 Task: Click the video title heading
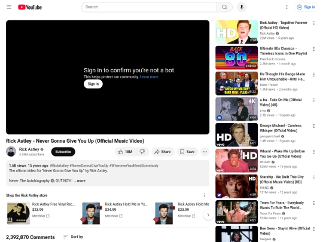click(x=75, y=141)
